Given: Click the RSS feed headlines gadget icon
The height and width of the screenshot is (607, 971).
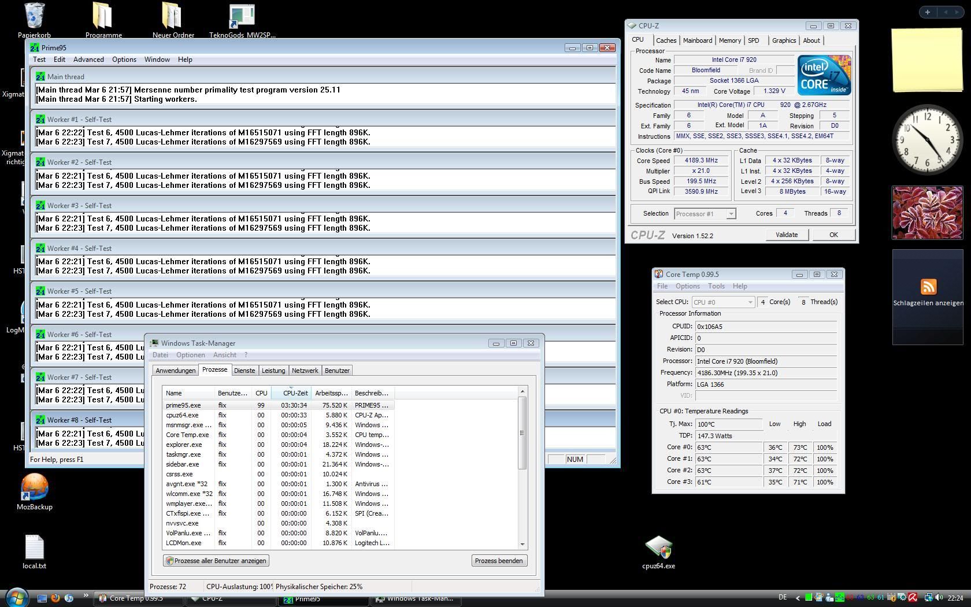Looking at the screenshot, I should 928,287.
